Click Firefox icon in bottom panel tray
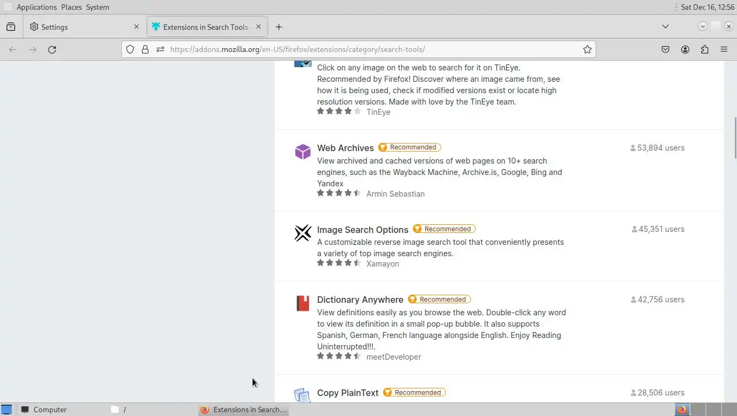Viewport: 737px width, 416px height. point(682,409)
